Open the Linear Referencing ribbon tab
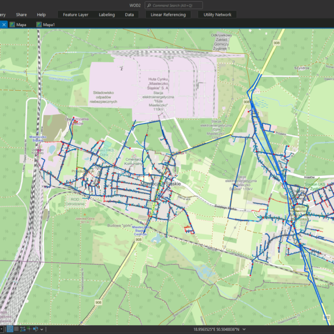This screenshot has height=334, width=334. (x=168, y=14)
